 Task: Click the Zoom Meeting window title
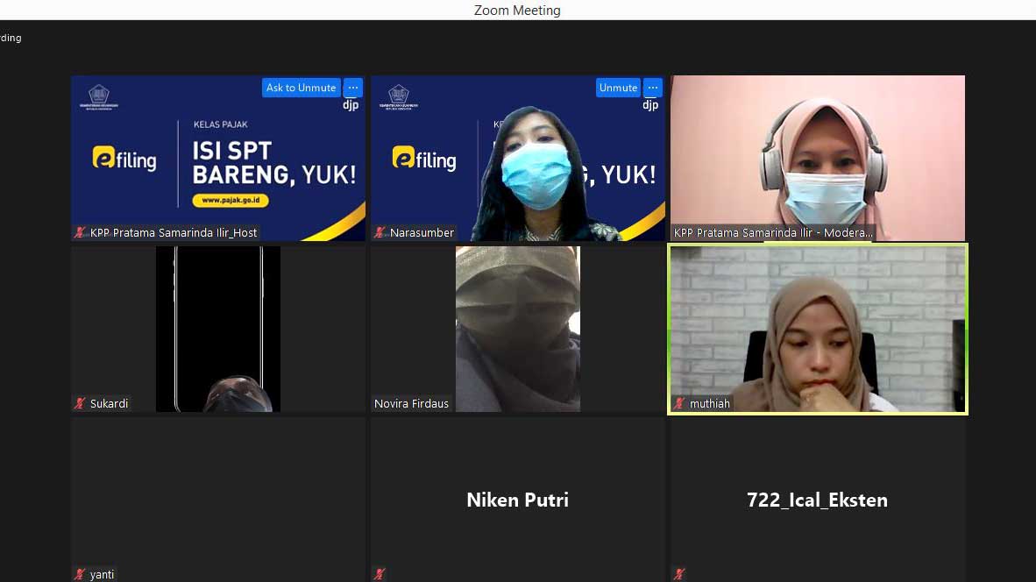pos(517,11)
